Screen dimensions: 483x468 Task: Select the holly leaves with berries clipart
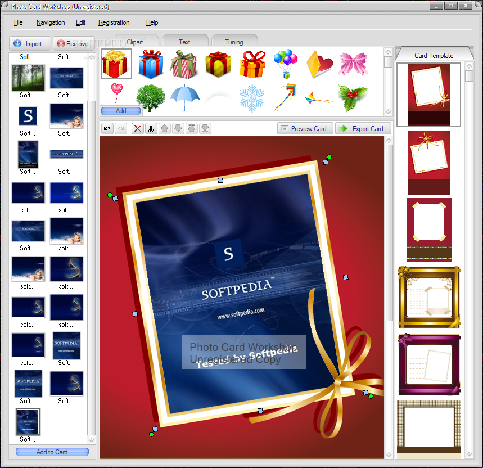[353, 98]
